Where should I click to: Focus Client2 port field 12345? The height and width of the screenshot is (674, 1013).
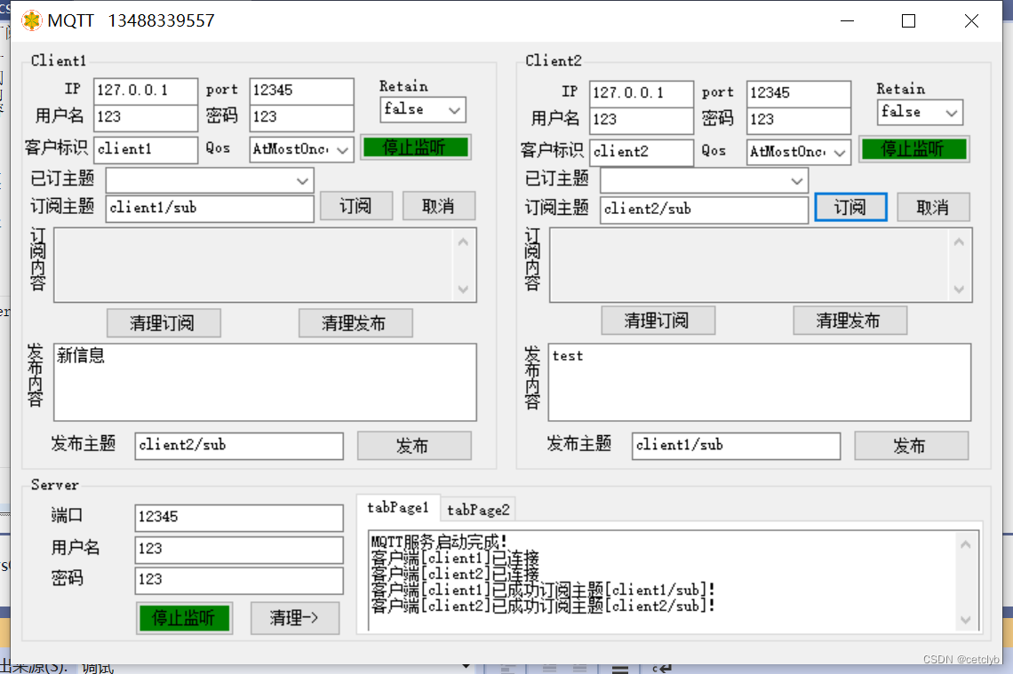click(x=799, y=93)
